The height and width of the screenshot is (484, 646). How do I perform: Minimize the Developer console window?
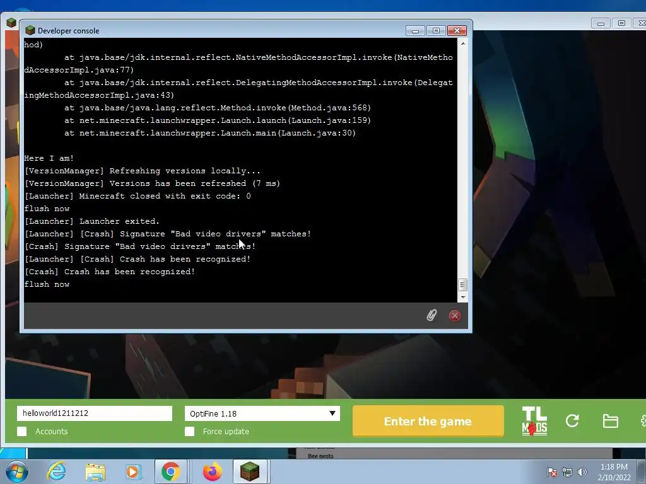click(x=415, y=31)
